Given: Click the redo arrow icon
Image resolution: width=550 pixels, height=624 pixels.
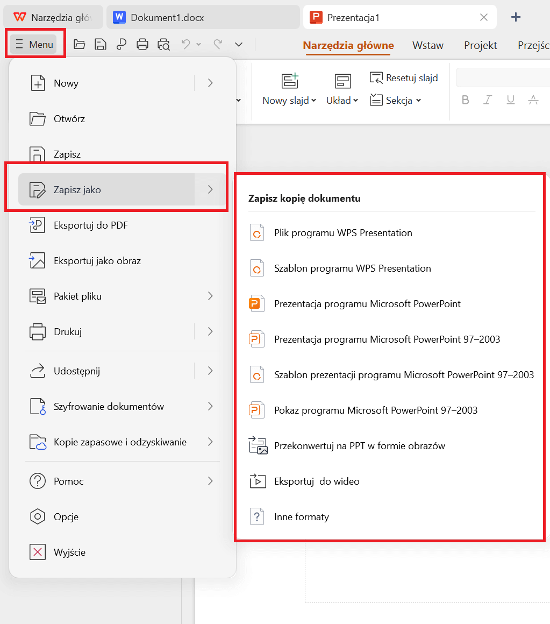Looking at the screenshot, I should click(218, 44).
